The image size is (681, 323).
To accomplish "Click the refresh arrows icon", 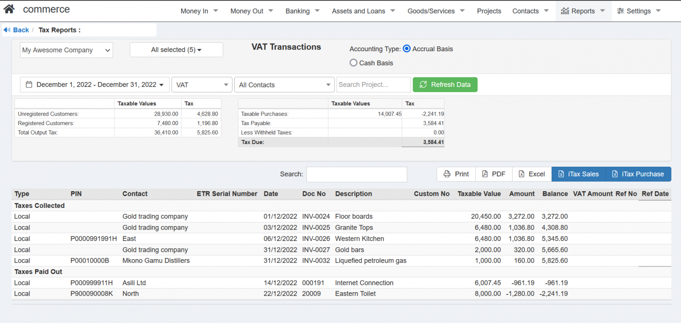I will (423, 85).
